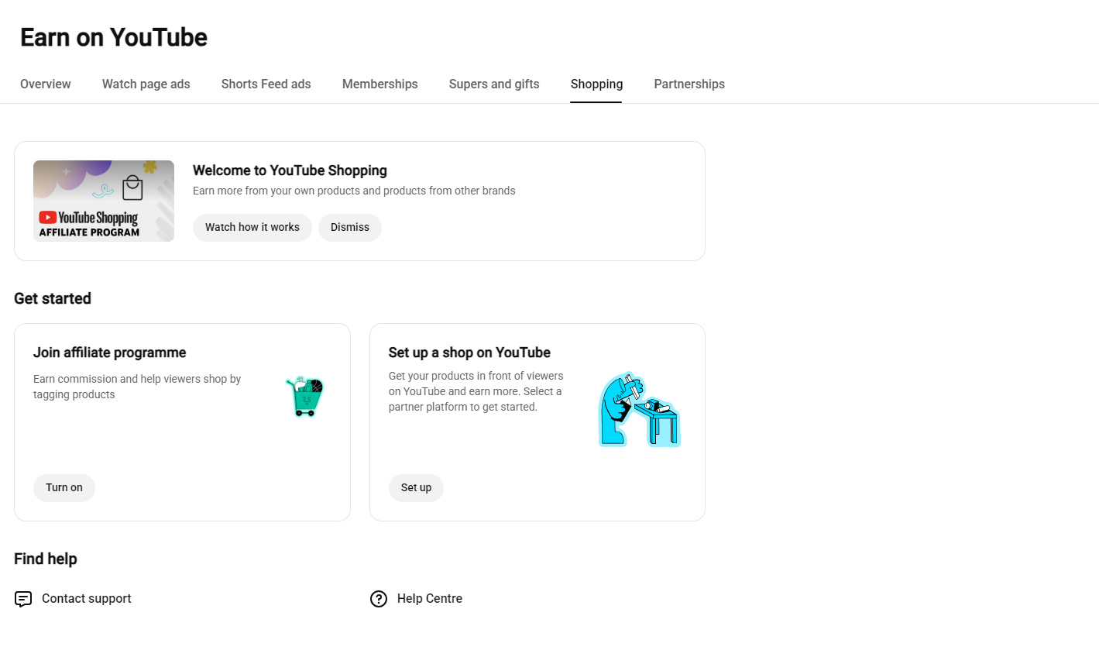Switch to the Partnerships tab
Image resolution: width=1099 pixels, height=664 pixels.
[x=689, y=84]
